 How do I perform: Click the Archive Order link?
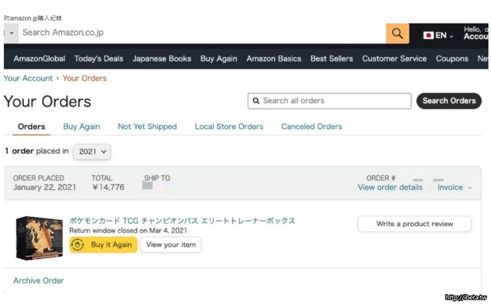[38, 281]
